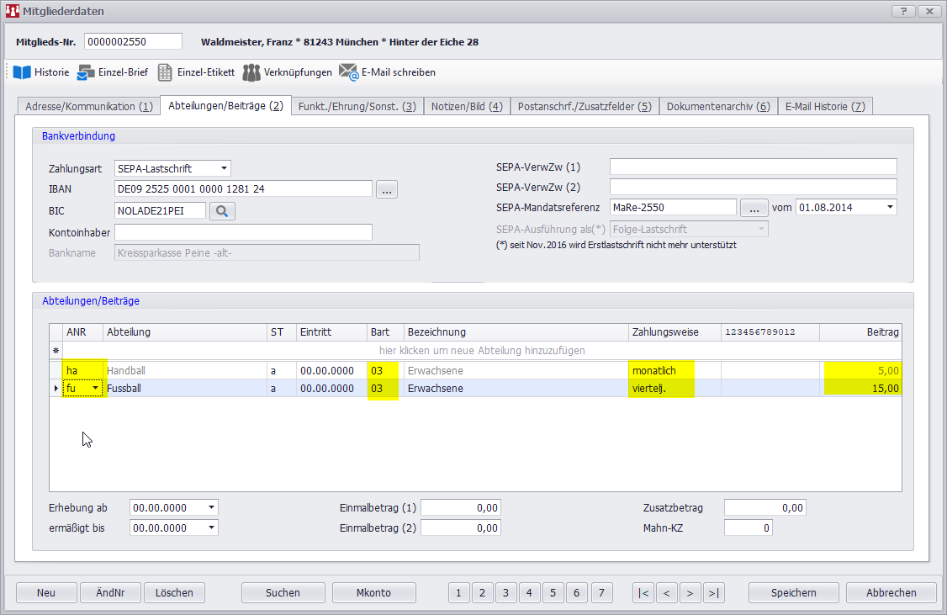Click the ellipsis button next to IBAN
947x615 pixels.
(387, 189)
